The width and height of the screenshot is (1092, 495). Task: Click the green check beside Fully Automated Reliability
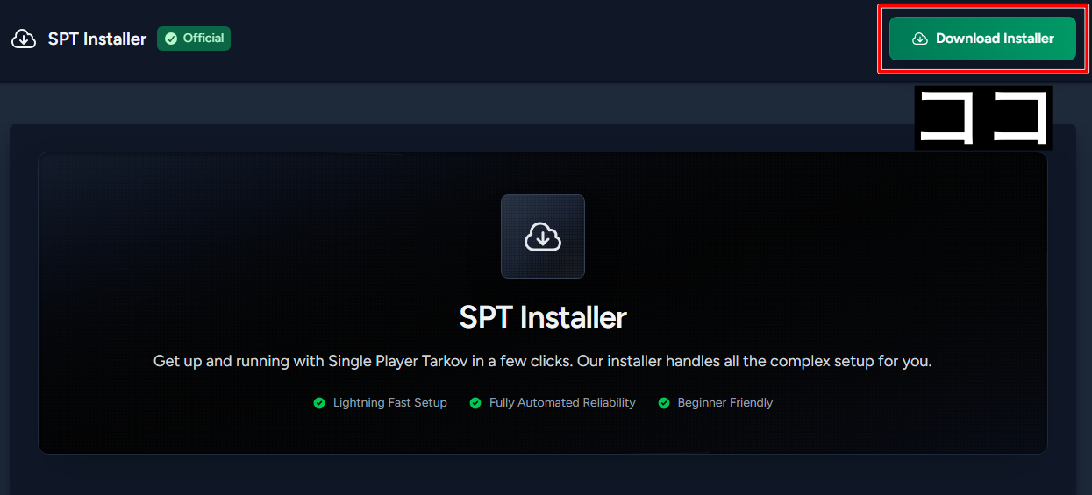[x=475, y=403]
